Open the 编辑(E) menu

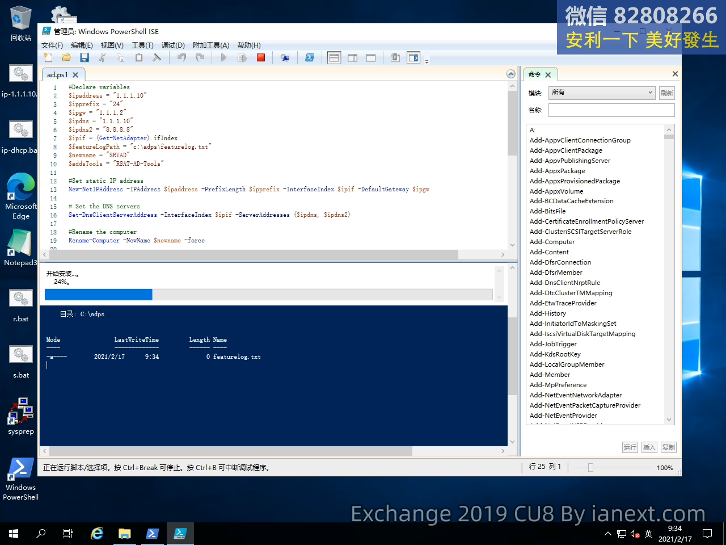point(82,45)
